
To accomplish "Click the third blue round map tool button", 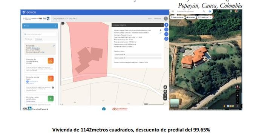I will coord(166,34).
